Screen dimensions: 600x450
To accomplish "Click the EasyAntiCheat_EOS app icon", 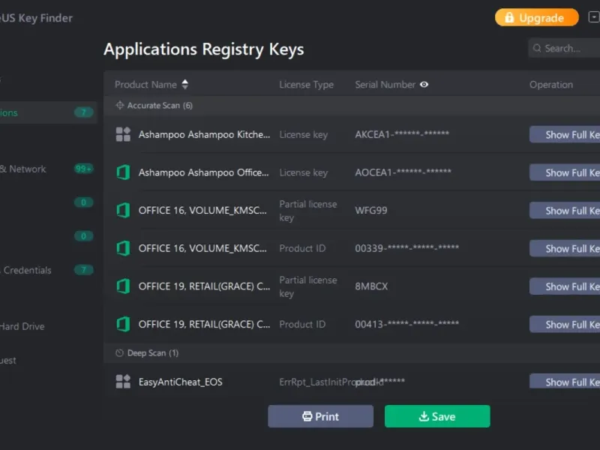I will 123,382.
